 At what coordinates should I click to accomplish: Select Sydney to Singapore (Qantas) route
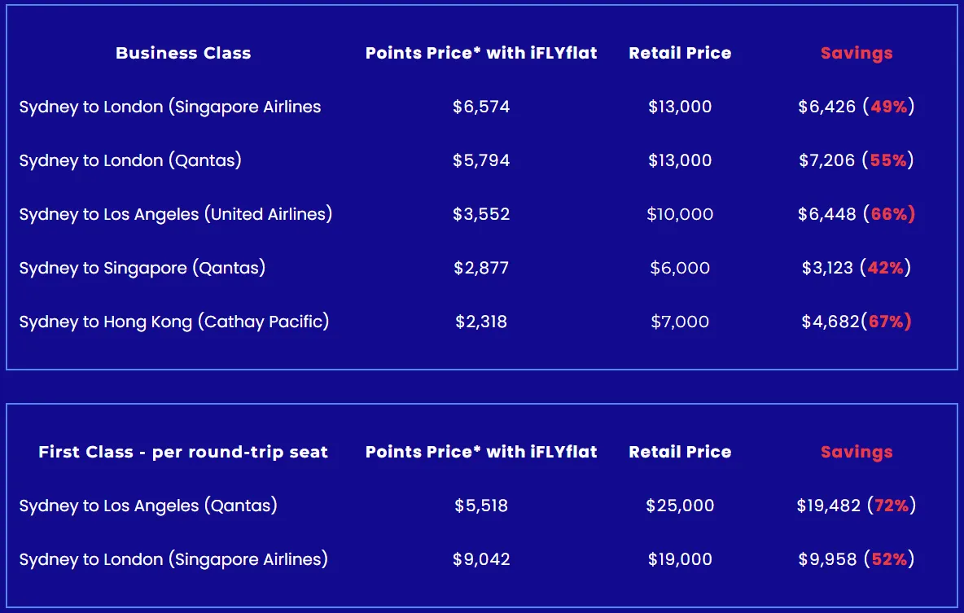pyautogui.click(x=142, y=268)
